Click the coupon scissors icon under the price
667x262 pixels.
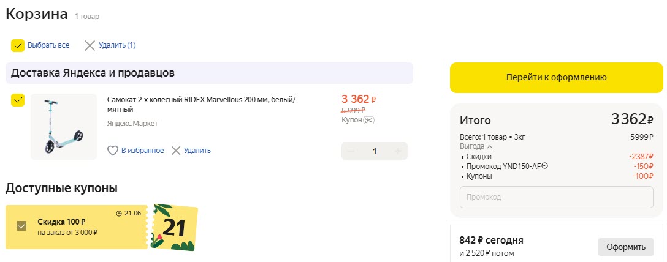click(x=368, y=121)
